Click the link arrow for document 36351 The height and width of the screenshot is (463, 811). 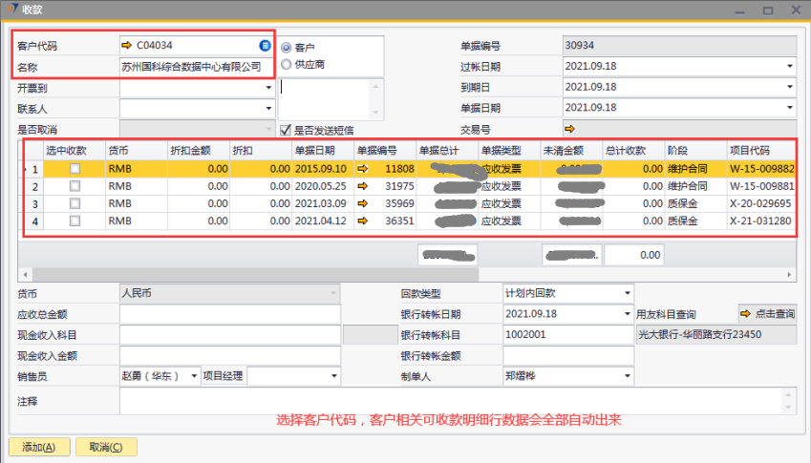[x=363, y=221]
